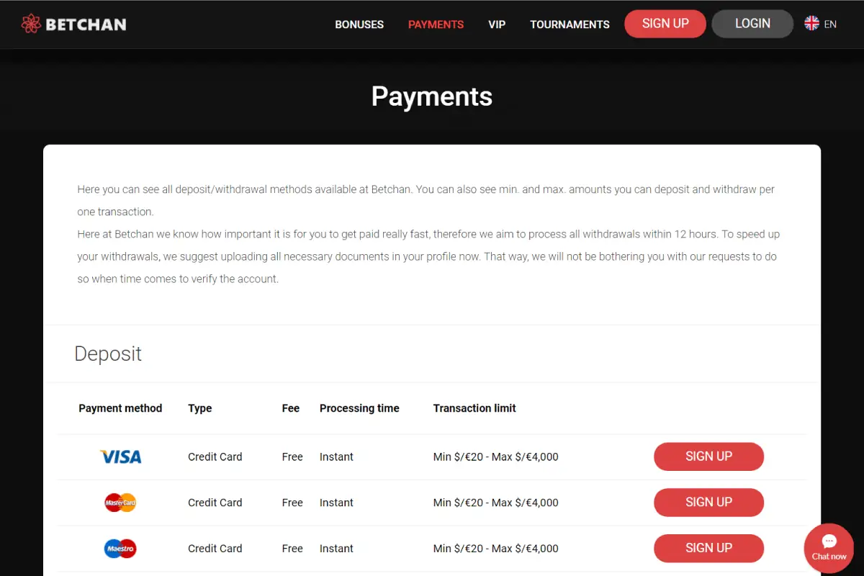Click the Processing time column header

359,408
